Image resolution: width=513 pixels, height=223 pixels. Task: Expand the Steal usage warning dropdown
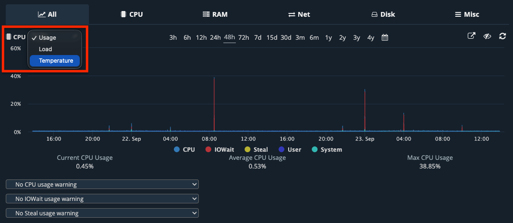click(102, 213)
